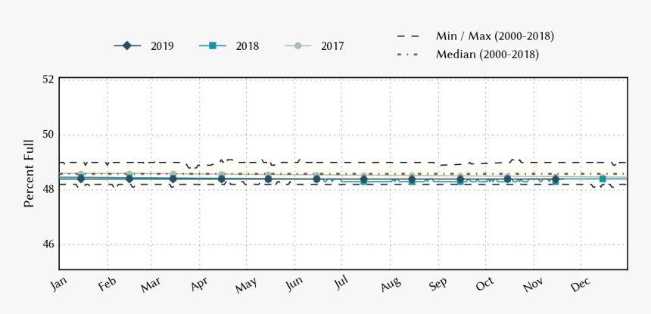Viewport: 651px width, 314px height.
Task: Select the 2019 diamond data point in April
Action: click(222, 179)
